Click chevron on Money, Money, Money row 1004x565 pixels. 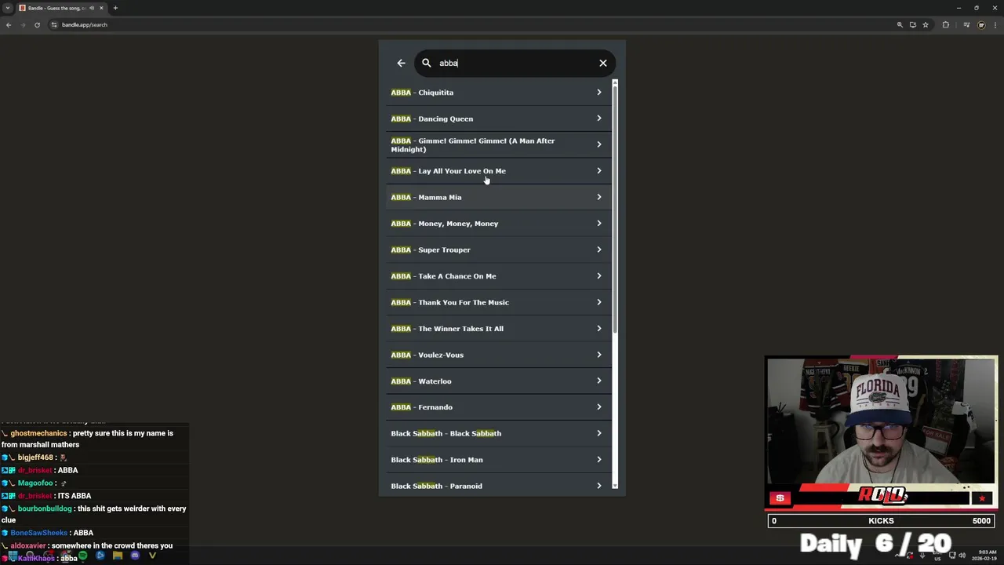point(598,224)
